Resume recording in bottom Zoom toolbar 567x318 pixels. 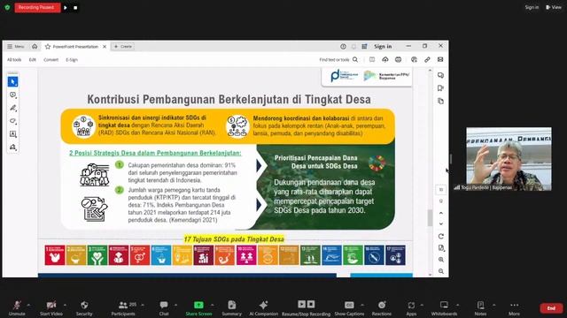[301, 304]
